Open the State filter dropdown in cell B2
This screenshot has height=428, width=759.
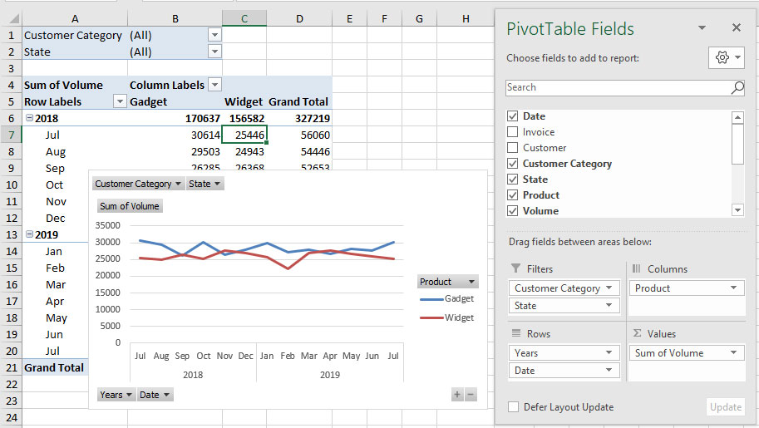[215, 52]
